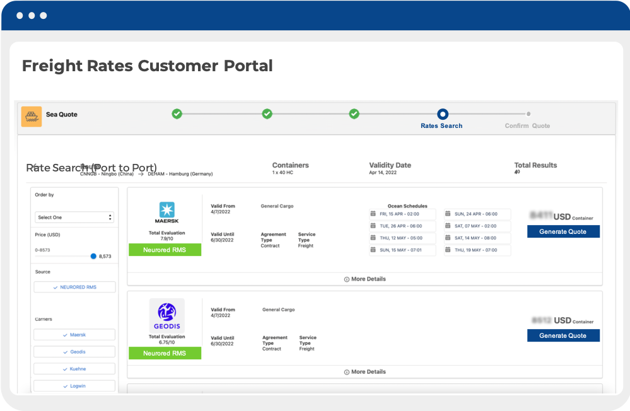Click the Price (USD) slider handle

[x=93, y=256]
